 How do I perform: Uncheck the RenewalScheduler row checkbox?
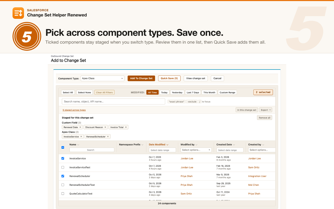pos(63,176)
